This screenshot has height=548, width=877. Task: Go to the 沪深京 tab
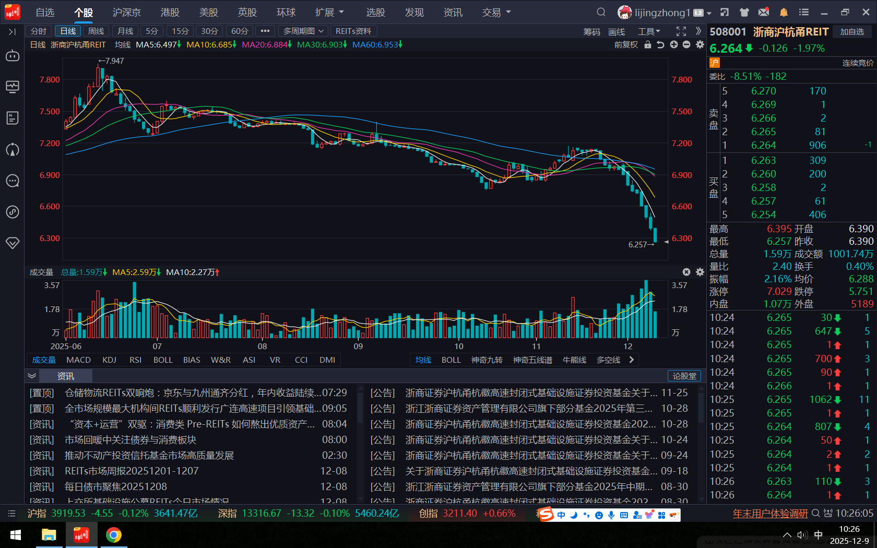coord(126,12)
